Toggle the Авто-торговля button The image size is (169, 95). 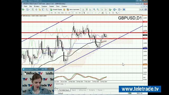point(73,9)
